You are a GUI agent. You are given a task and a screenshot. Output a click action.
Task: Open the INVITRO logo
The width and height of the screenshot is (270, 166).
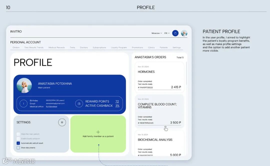pos(16,31)
